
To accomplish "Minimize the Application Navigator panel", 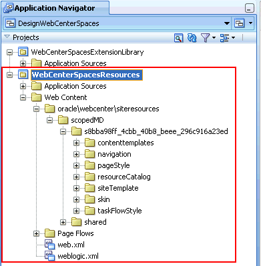I will [249, 8].
